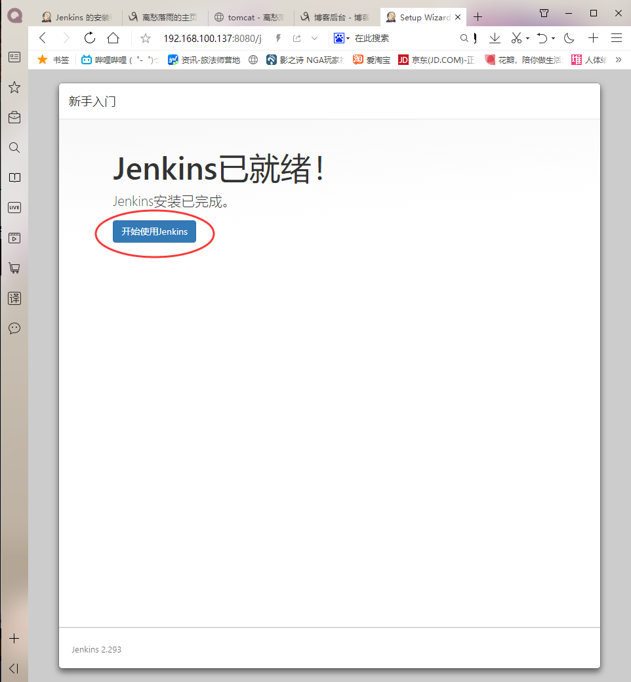Open the 书签 bookmarks folder
Viewport: 631px width, 682px height.
54,60
